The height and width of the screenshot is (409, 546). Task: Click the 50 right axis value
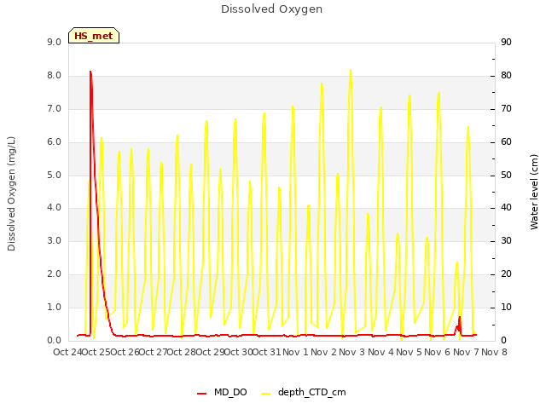pyautogui.click(x=506, y=175)
